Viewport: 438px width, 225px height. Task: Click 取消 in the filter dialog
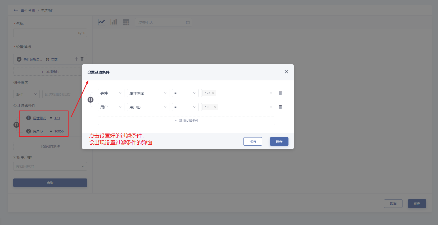pos(253,141)
